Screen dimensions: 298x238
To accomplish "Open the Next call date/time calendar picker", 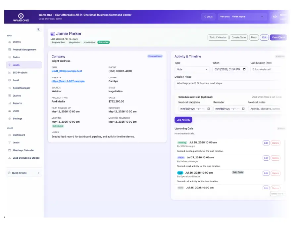I will point(209,109).
